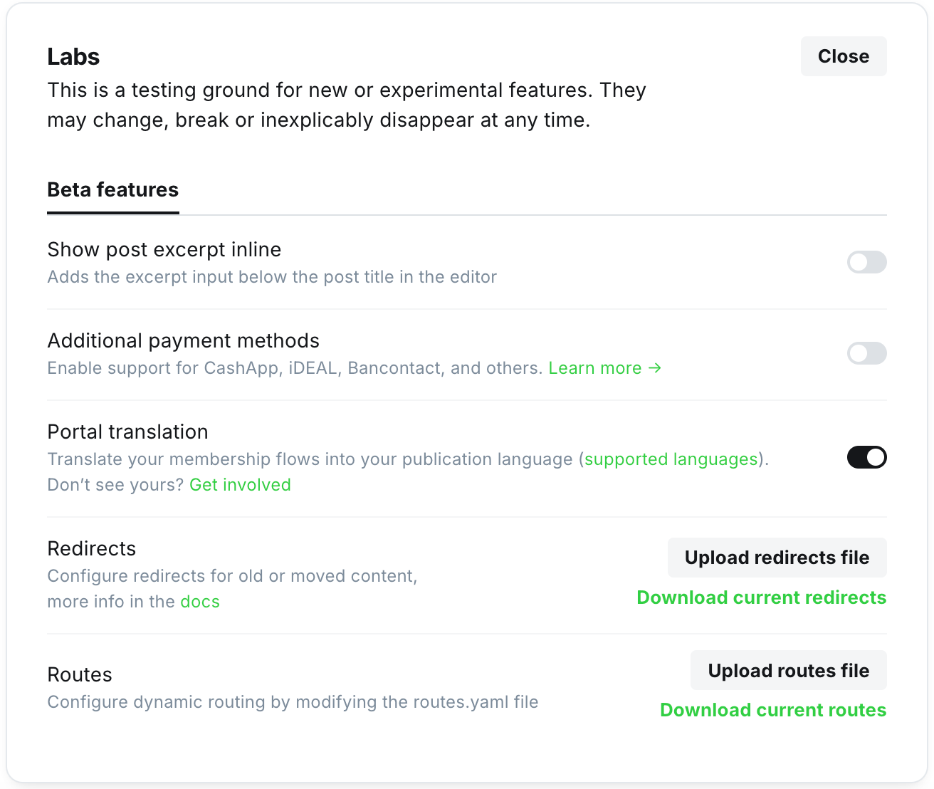Open the supported languages link

point(671,459)
